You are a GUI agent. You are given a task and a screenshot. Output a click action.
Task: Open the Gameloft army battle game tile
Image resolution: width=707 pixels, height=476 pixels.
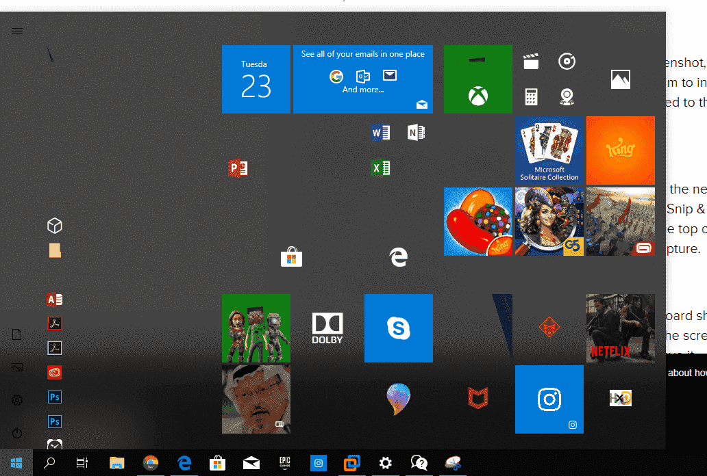click(621, 222)
